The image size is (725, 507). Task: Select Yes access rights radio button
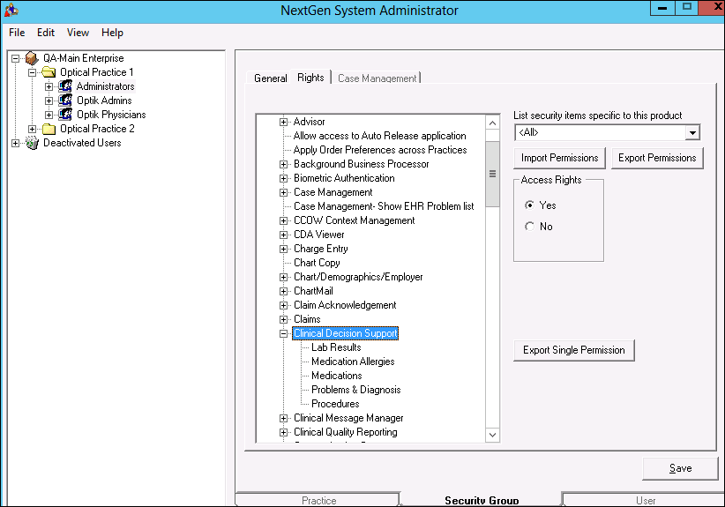[x=529, y=205]
